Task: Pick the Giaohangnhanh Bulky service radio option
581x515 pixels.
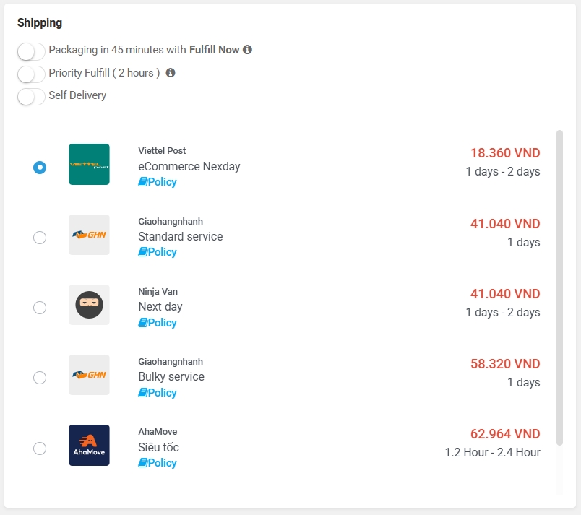Action: click(x=40, y=378)
